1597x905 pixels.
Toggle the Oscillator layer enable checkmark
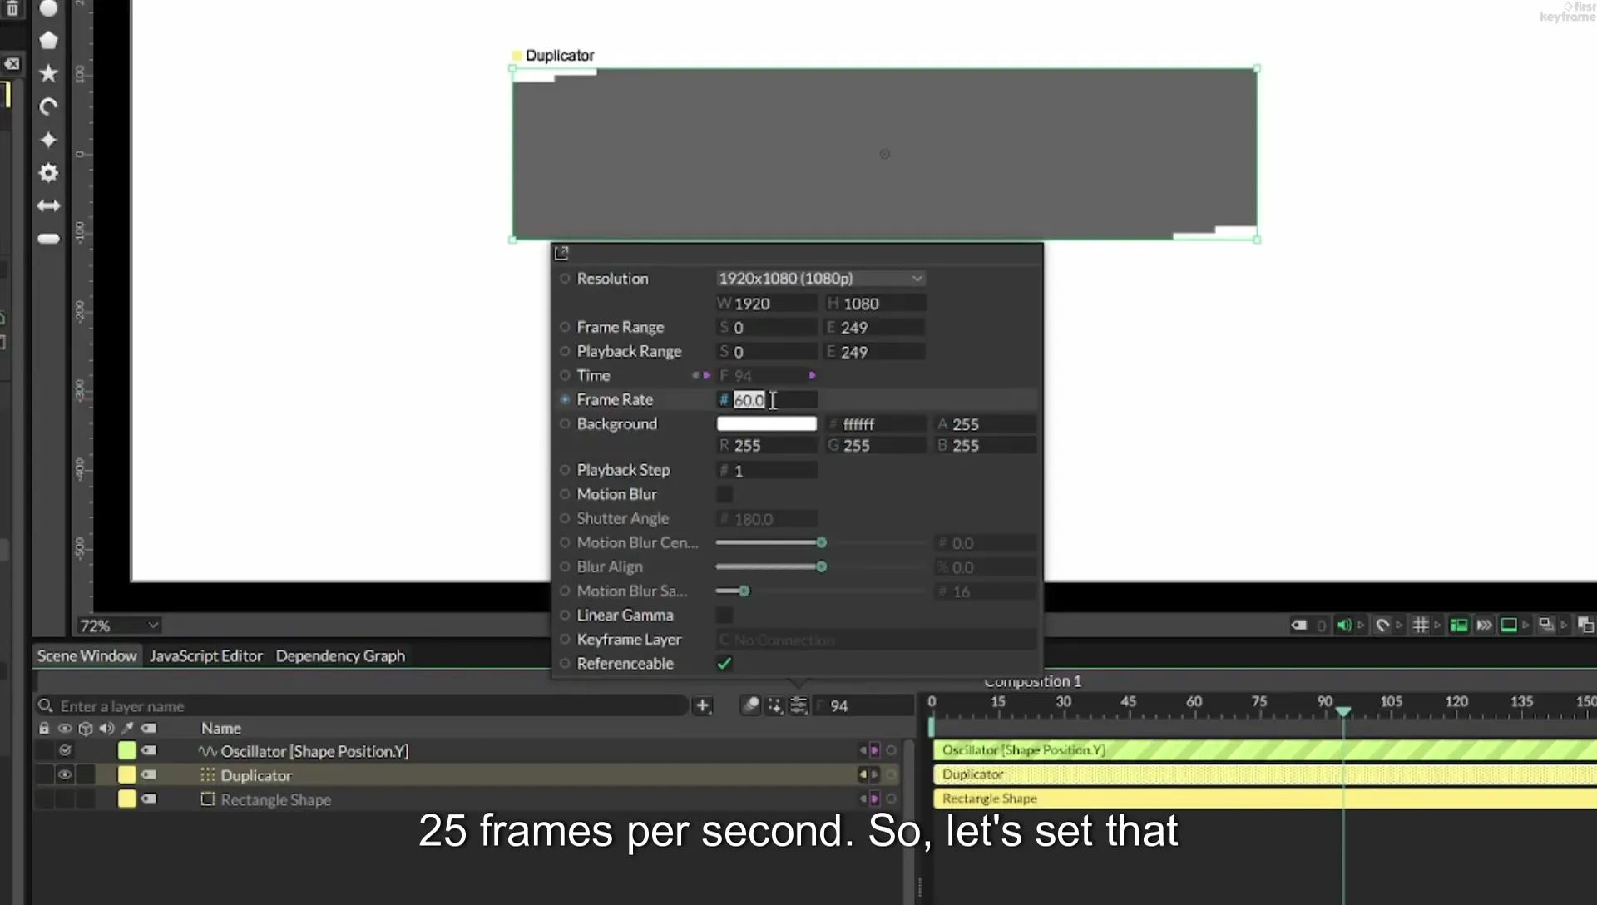coord(65,750)
